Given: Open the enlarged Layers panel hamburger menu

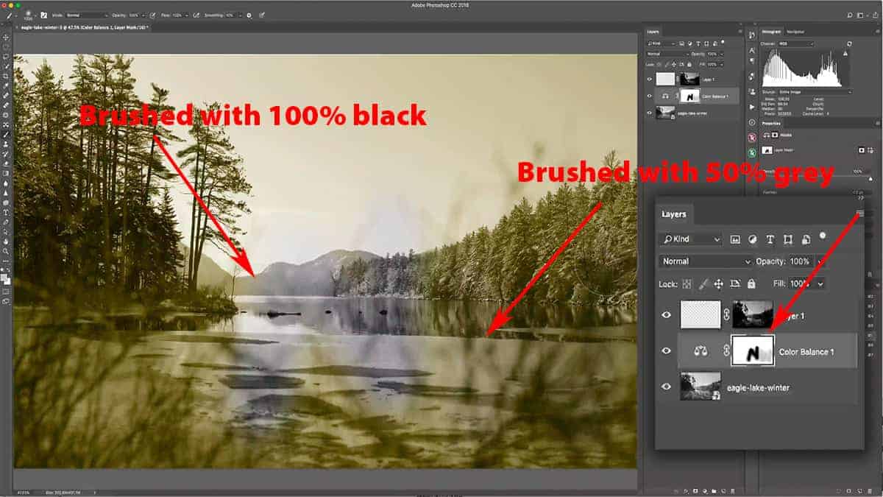Looking at the screenshot, I should pos(859,214).
